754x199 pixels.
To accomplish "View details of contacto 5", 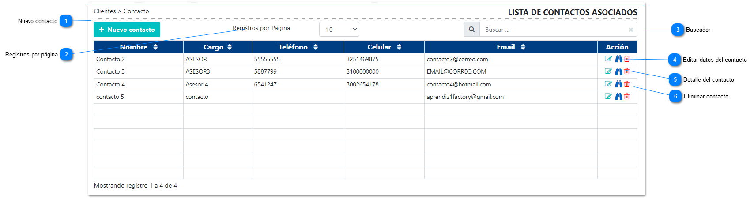I will coord(618,96).
